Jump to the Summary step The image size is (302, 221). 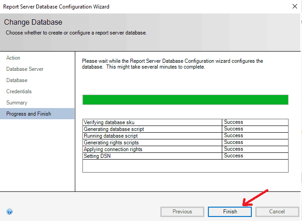click(17, 103)
